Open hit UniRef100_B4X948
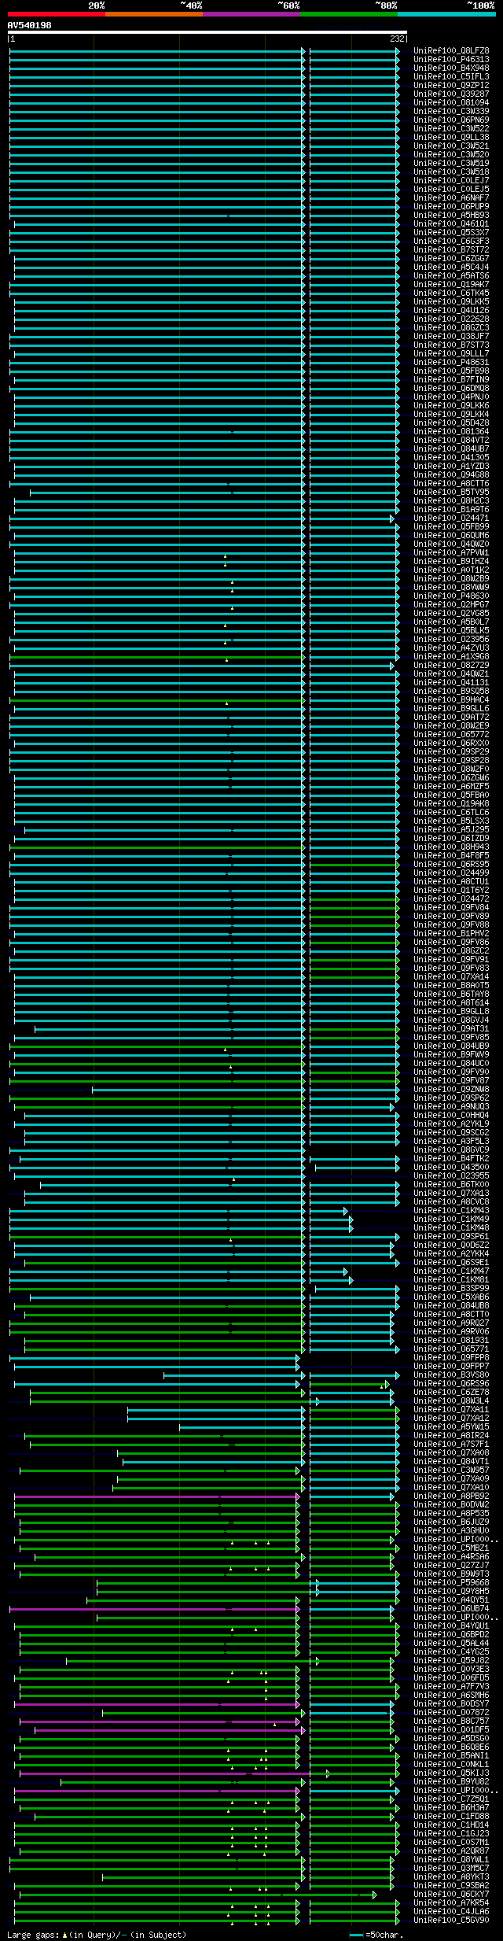Viewport: 503px width, 1941px height. click(x=451, y=68)
